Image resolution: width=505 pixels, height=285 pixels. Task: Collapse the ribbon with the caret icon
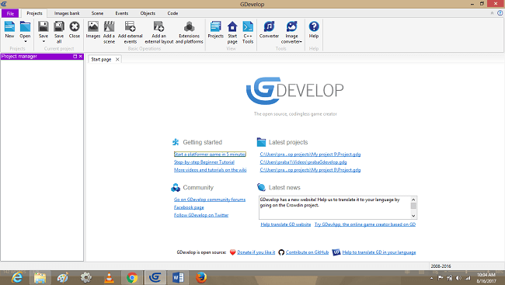pyautogui.click(x=492, y=13)
